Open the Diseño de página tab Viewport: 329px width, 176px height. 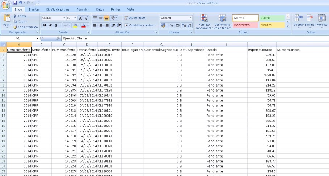[58, 9]
